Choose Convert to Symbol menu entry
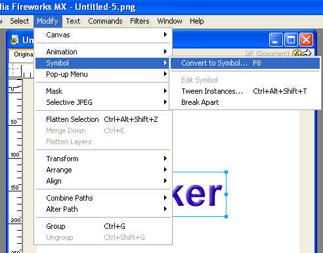Screen dimensions: 323x253 tap(245, 63)
